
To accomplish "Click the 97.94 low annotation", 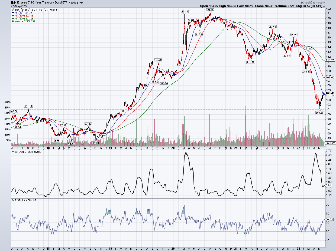I will [x=18, y=127].
